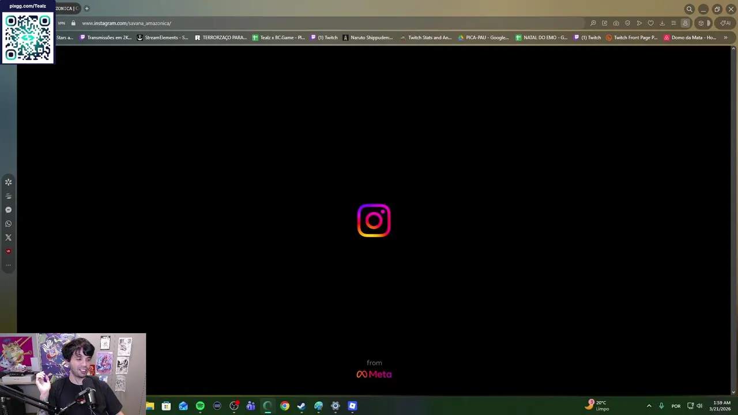
Task: Click the cube extensions icon
Action: point(701,23)
